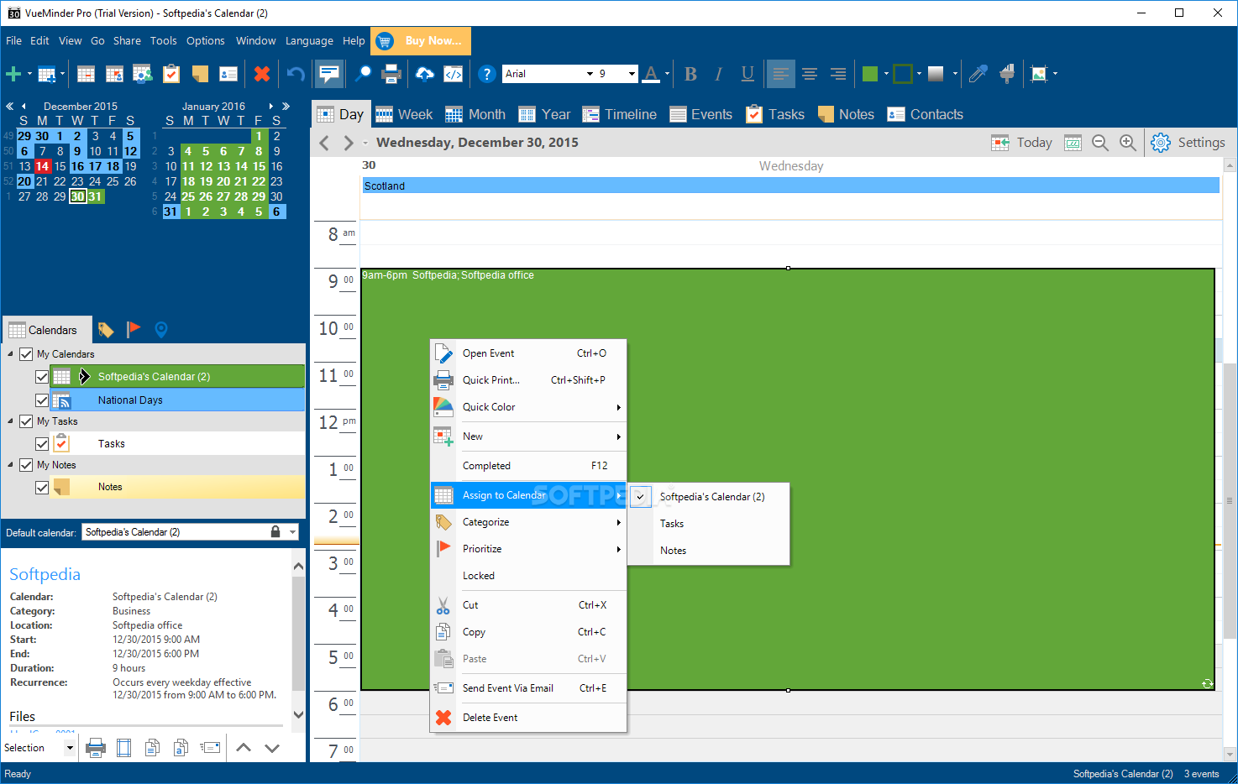Click the paint brush apply appearance icon

pos(1007,74)
